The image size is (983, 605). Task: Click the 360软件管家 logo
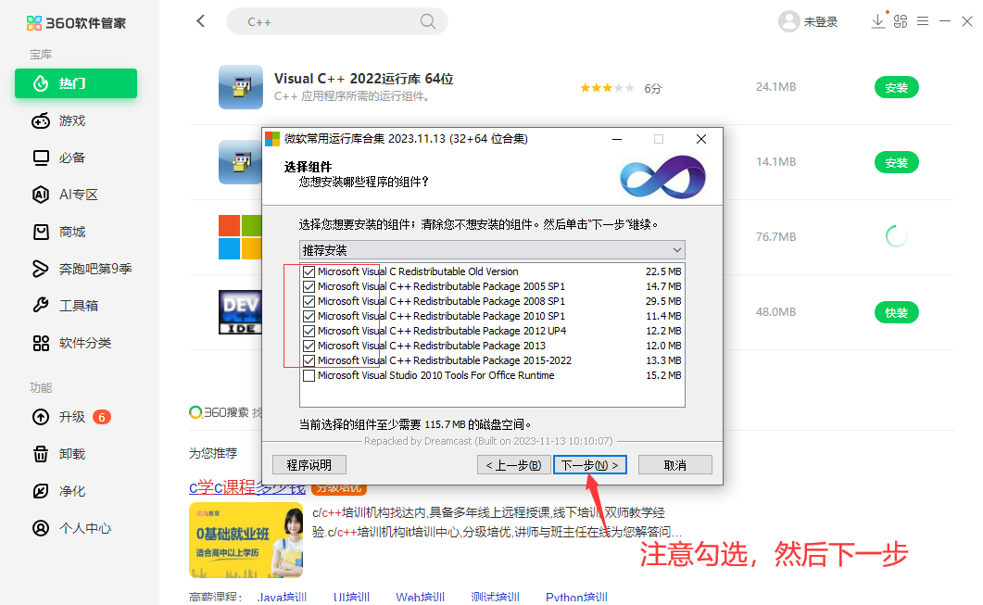[x=76, y=22]
